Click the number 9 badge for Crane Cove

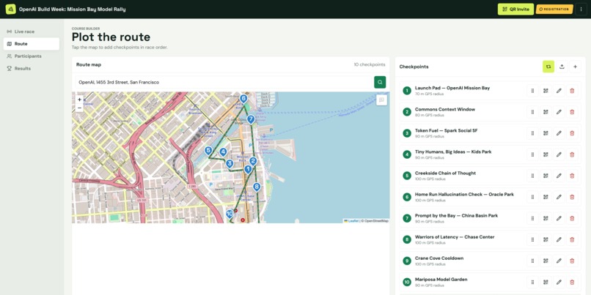pos(407,261)
